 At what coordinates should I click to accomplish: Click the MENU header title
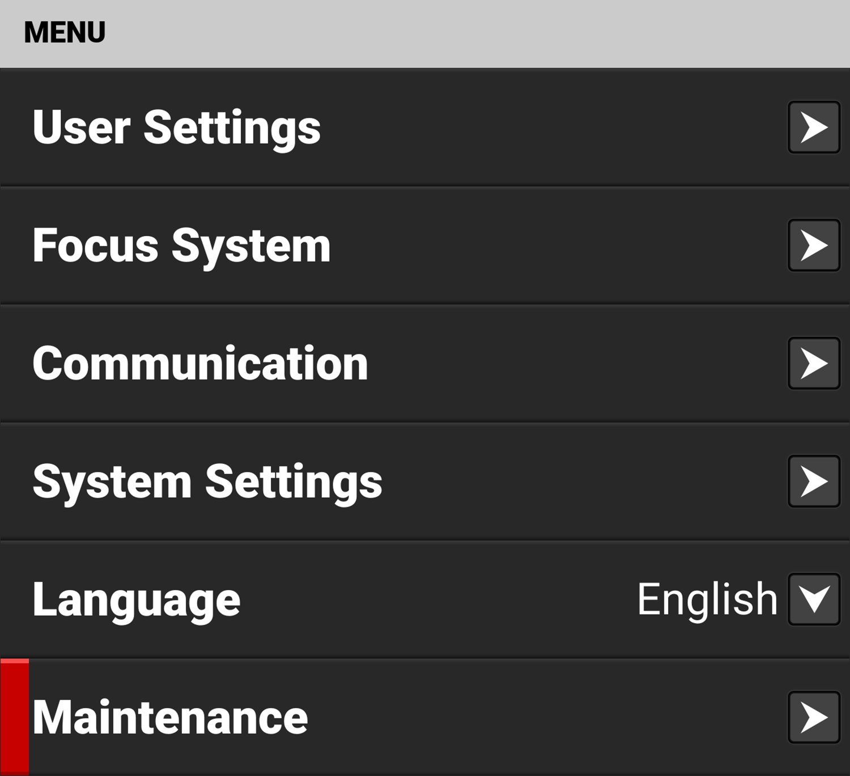(x=65, y=32)
